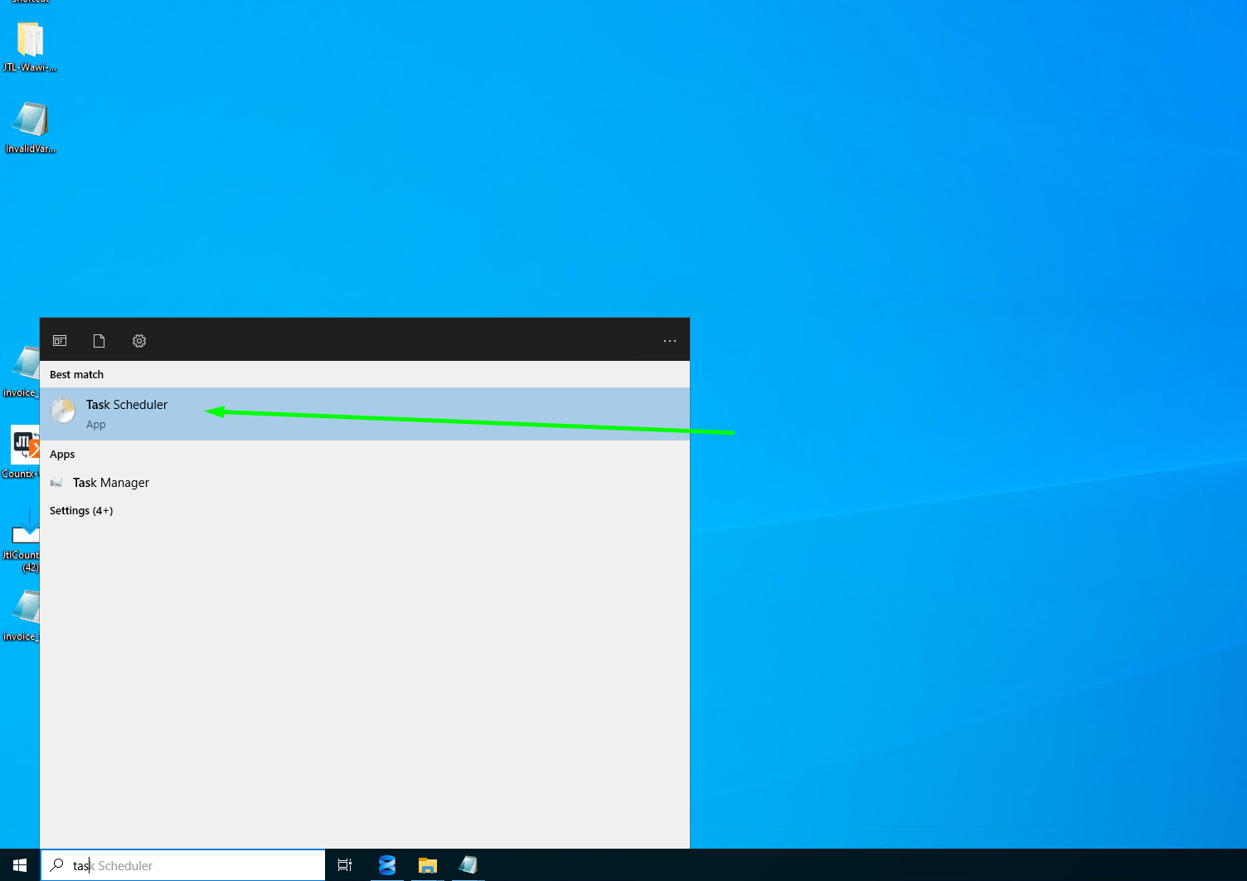The image size is (1247, 881).
Task: Filter search results by Apps icon
Action: point(60,341)
